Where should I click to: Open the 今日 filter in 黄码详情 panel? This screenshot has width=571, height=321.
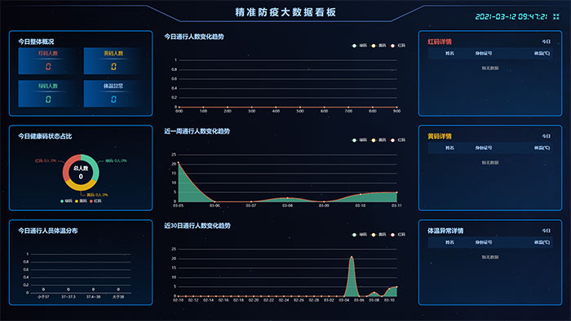[x=547, y=136]
